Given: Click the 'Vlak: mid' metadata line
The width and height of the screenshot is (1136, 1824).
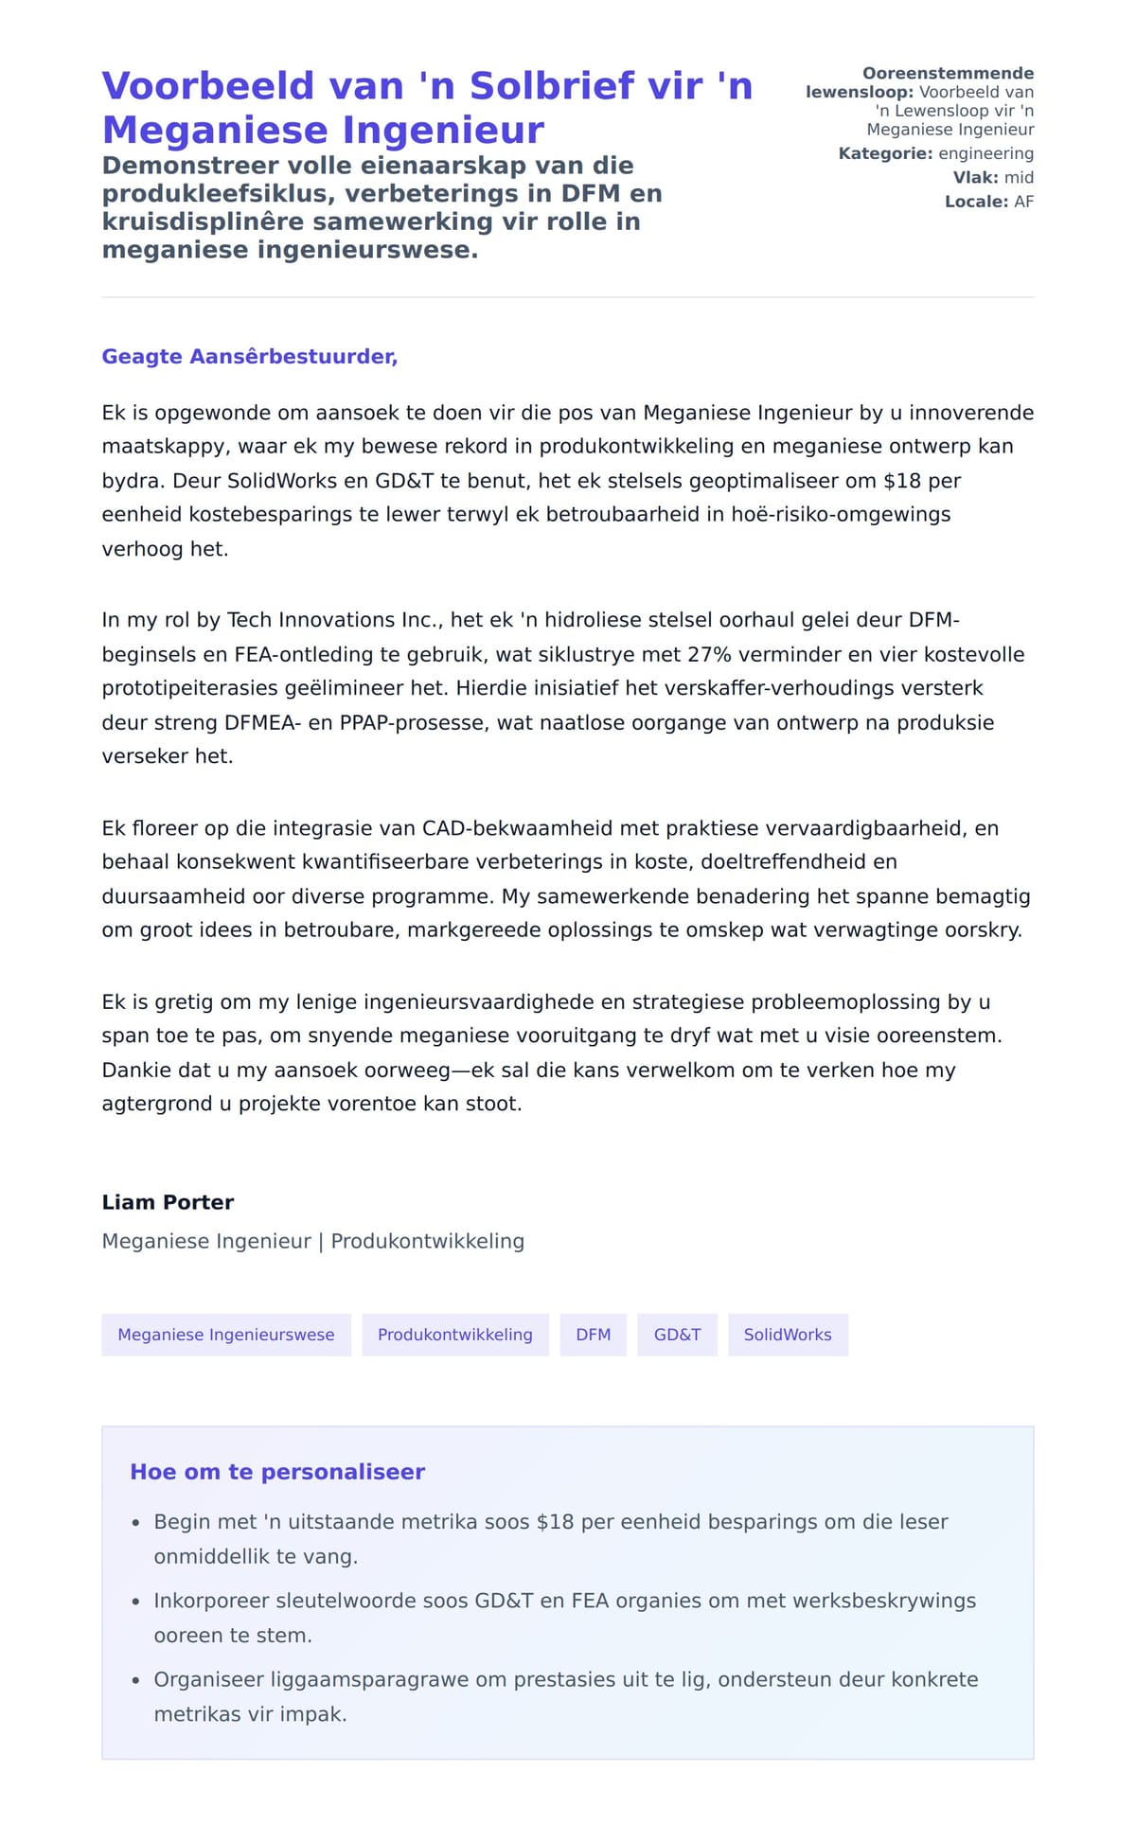Looking at the screenshot, I should pyautogui.click(x=992, y=177).
